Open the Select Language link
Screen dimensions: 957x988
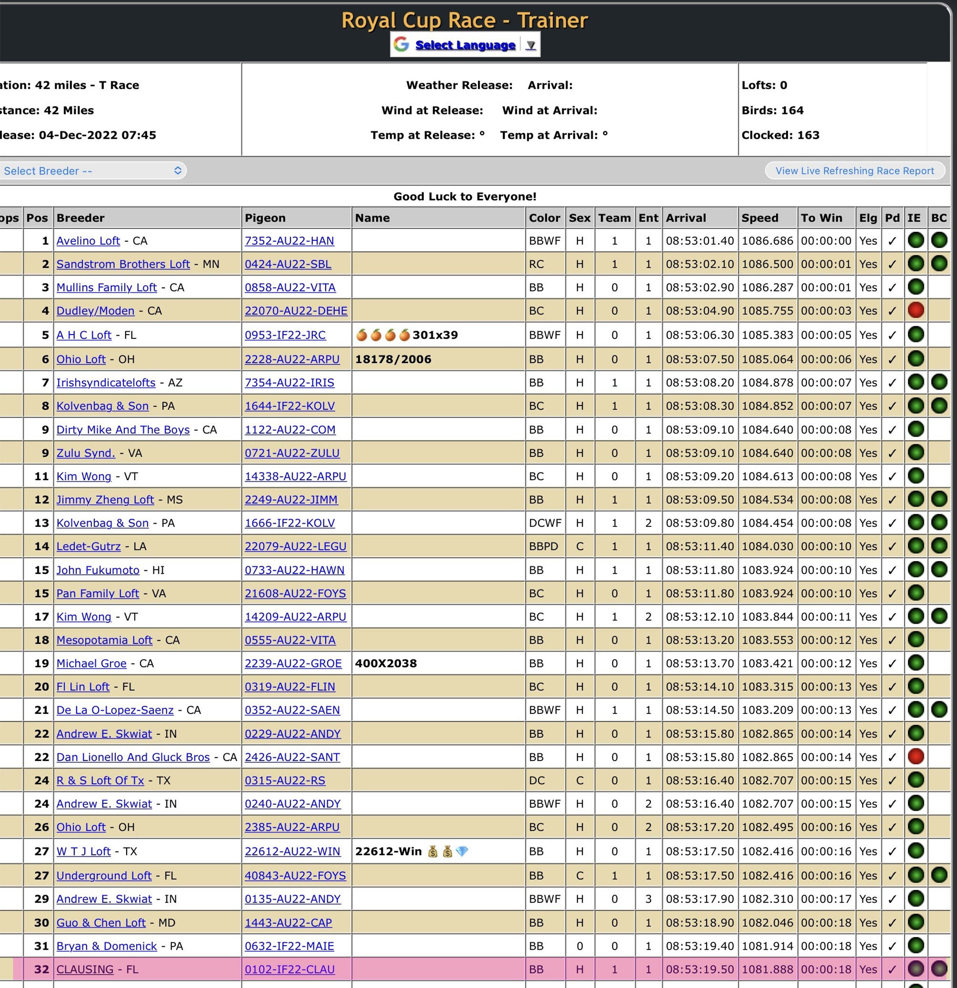[x=465, y=45]
